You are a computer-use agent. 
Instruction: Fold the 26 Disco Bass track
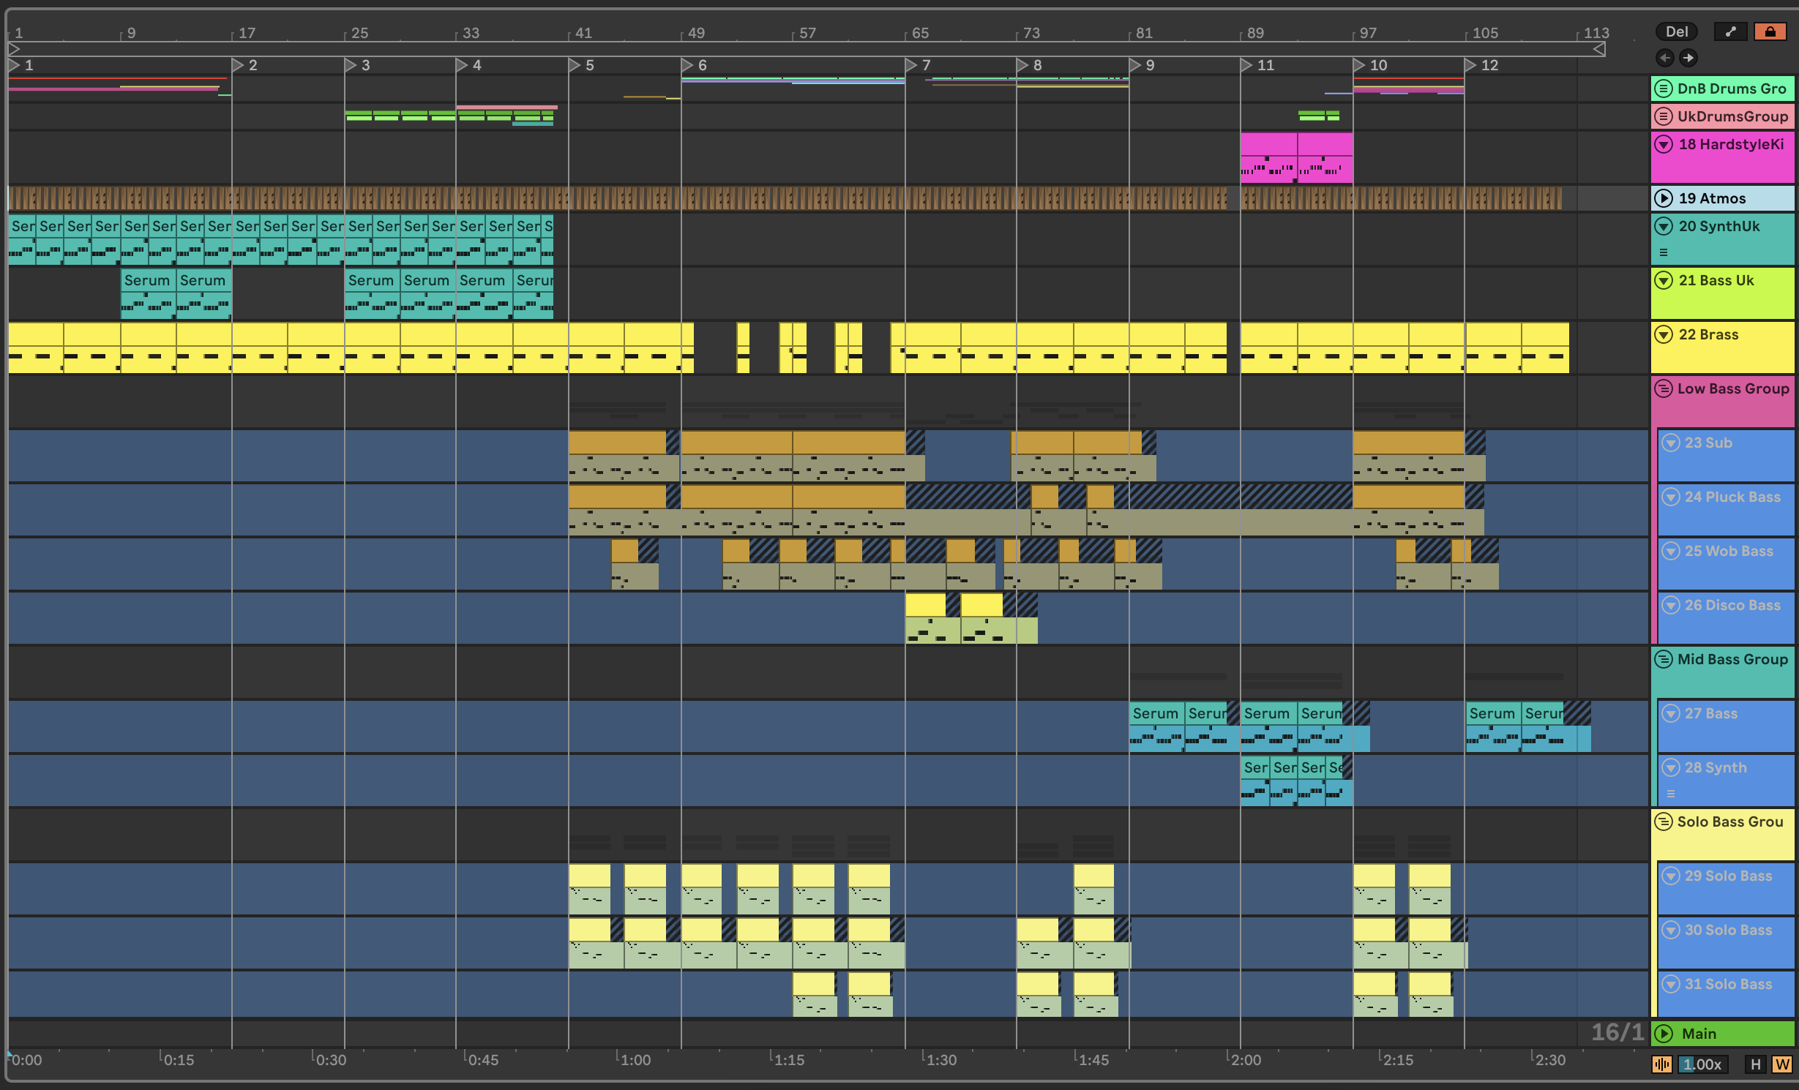pyautogui.click(x=1670, y=605)
